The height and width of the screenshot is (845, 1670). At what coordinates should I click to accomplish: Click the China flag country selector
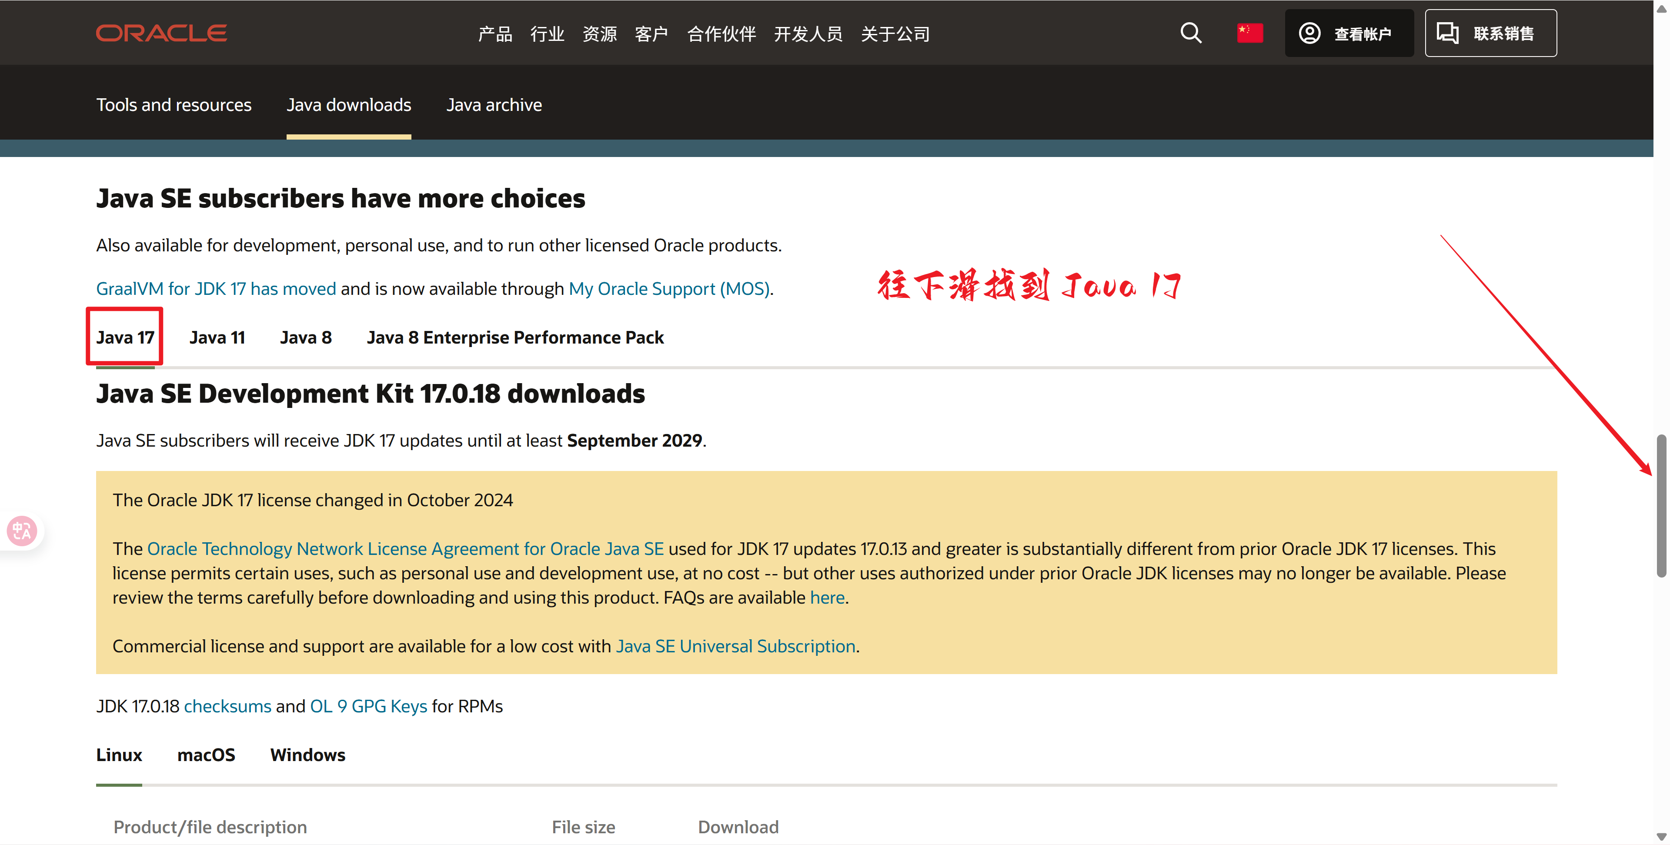pyautogui.click(x=1250, y=33)
